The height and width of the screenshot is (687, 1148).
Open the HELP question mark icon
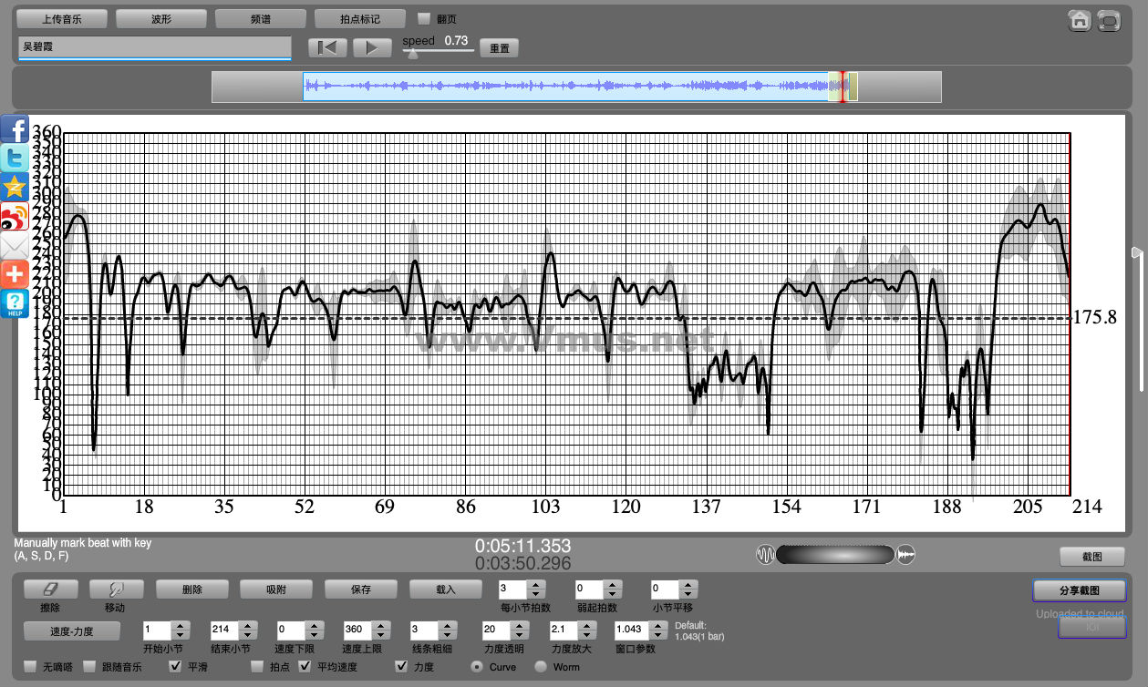(14, 303)
